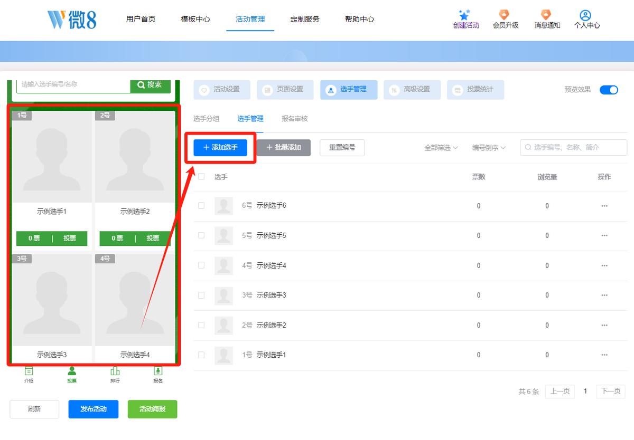Screen dimensions: 634x440
Task: Click the 排行 ranking icon
Action: point(115,371)
